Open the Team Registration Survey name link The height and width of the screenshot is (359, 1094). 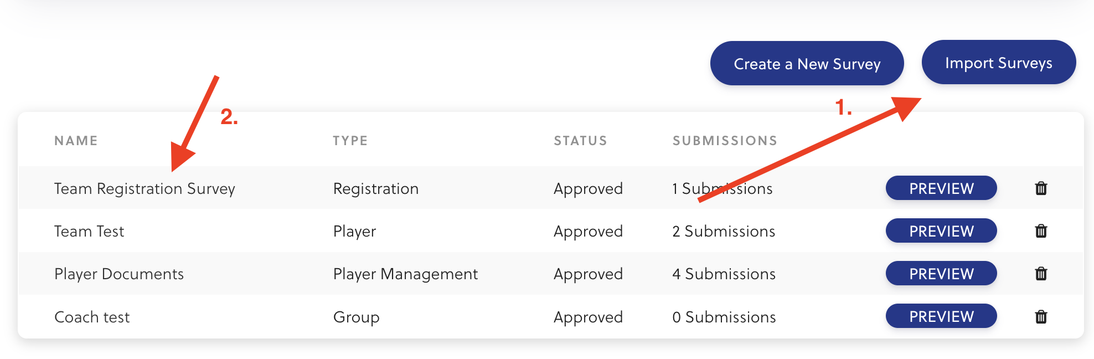tap(145, 189)
